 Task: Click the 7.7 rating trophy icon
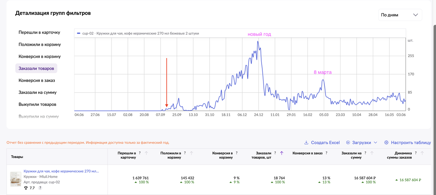point(26,188)
